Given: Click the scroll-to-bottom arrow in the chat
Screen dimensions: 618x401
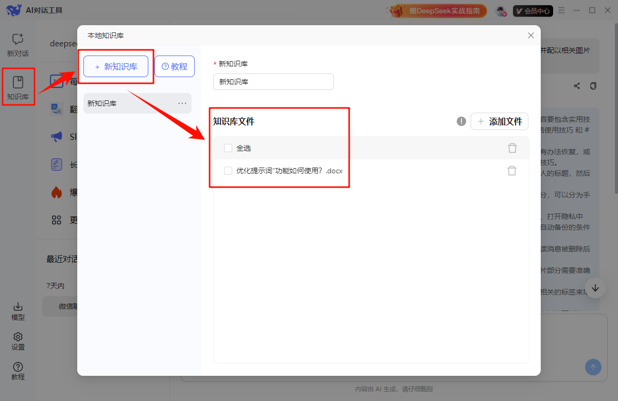Looking at the screenshot, I should pyautogui.click(x=595, y=288).
